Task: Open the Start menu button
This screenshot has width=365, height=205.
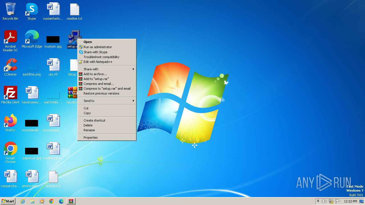Action: point(8,201)
